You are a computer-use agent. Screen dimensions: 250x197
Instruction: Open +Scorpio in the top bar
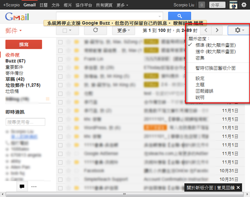pos(12,5)
